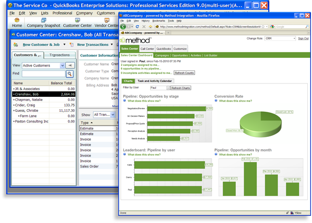Click the Google search box in Firefox
Screen dimensions: 312x223
tap(290, 27)
